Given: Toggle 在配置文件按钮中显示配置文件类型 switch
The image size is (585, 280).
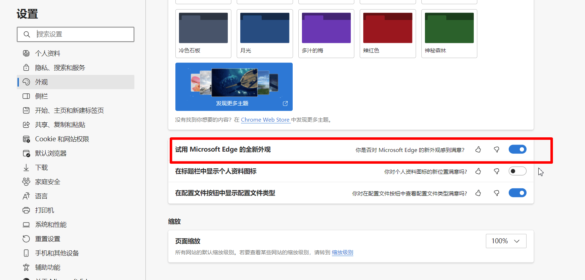Looking at the screenshot, I should click(x=517, y=193).
